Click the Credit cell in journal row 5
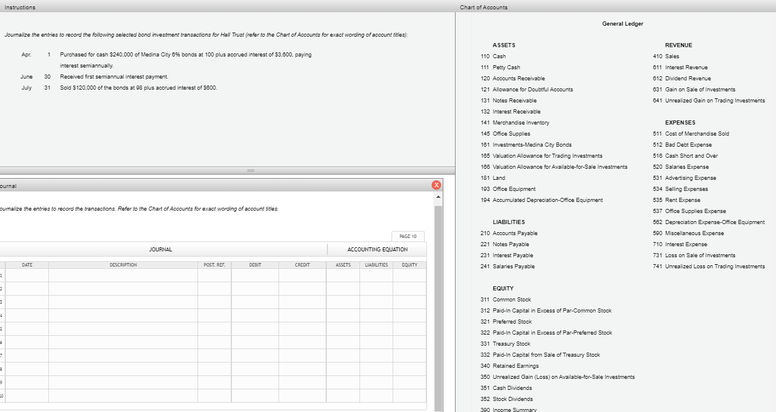 click(x=302, y=328)
